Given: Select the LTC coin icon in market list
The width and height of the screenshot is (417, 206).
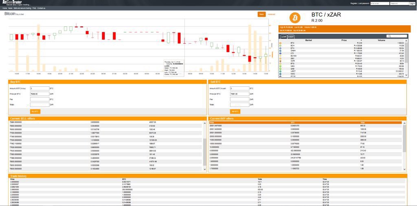Looking at the screenshot, I should point(280,53).
